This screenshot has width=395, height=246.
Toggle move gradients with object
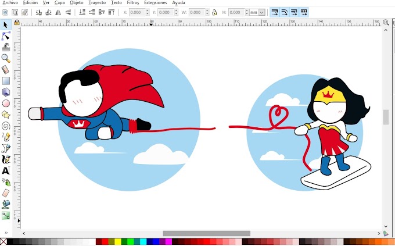[294, 12]
